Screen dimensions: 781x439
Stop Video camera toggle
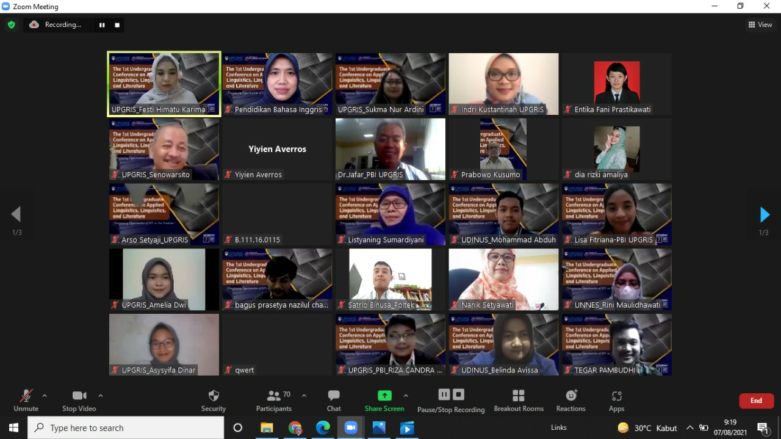79,401
